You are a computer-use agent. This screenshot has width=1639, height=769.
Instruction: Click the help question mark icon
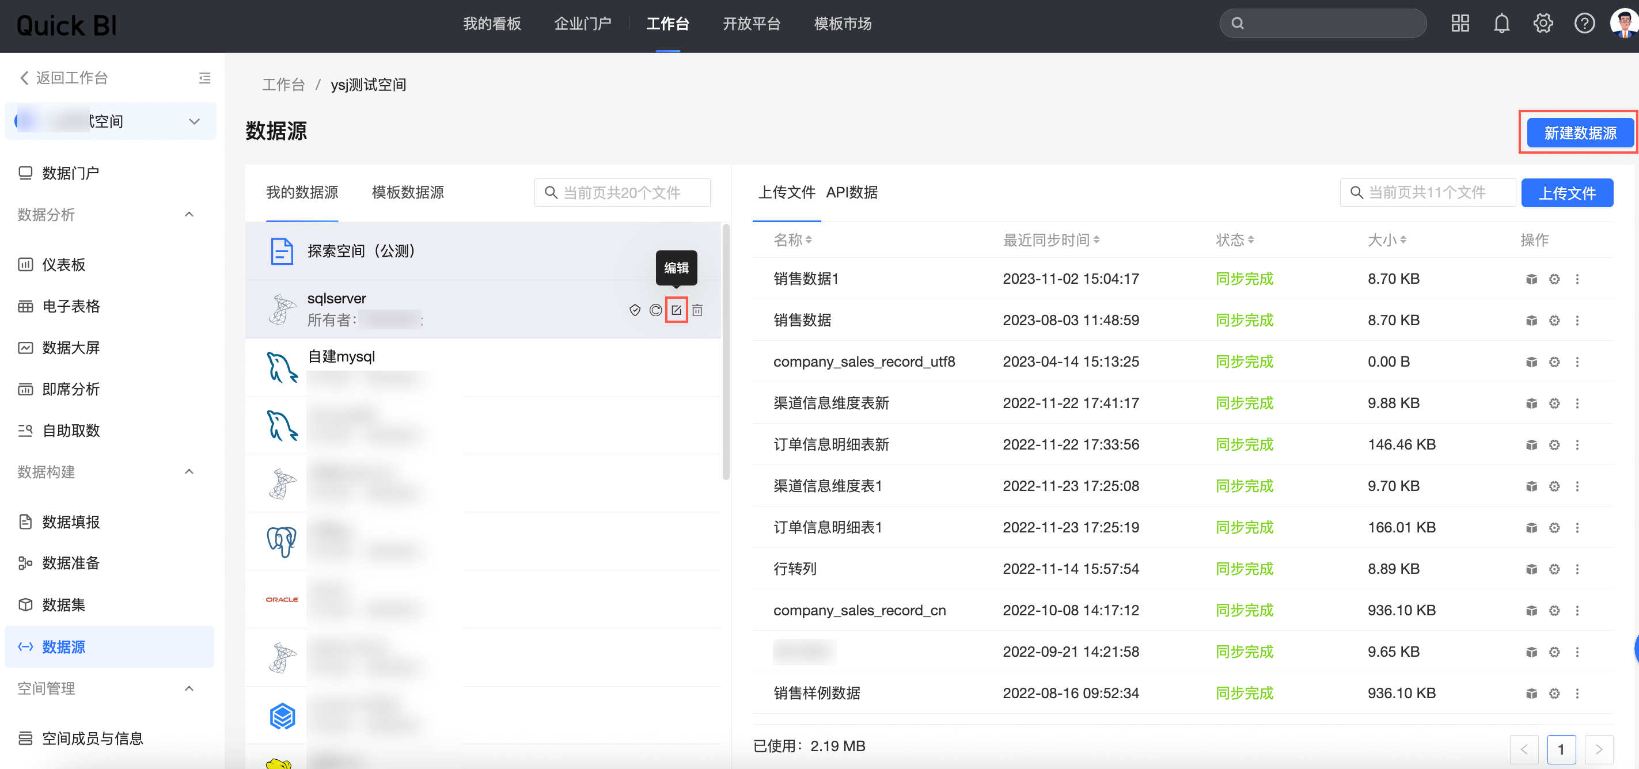[x=1584, y=24]
